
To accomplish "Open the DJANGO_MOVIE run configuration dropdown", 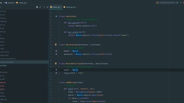I will pyautogui.click(x=167, y=3).
